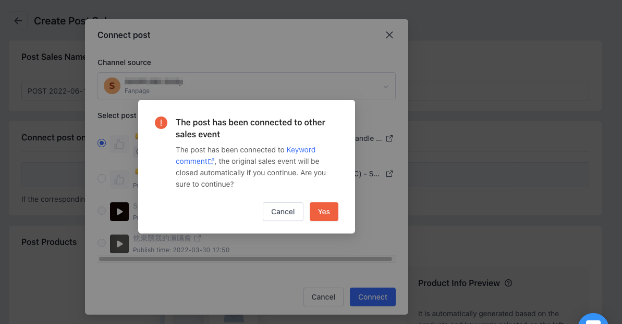Open first post's external link icon
Image resolution: width=622 pixels, height=324 pixels.
coord(389,139)
